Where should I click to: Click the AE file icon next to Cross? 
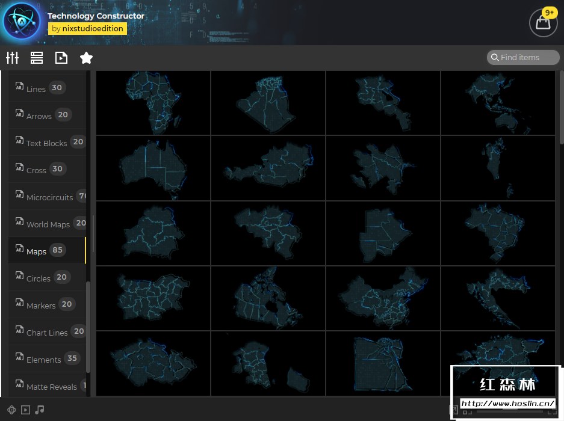19,167
